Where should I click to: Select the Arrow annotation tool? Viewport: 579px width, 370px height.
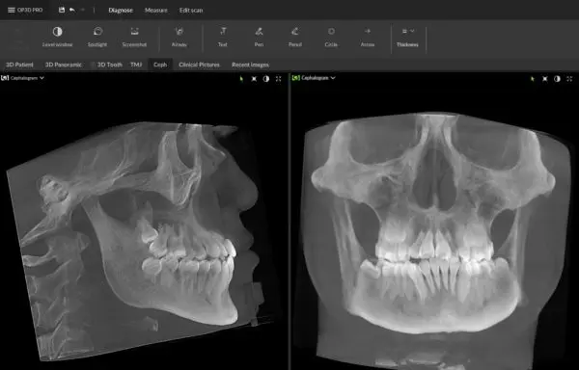pos(368,37)
